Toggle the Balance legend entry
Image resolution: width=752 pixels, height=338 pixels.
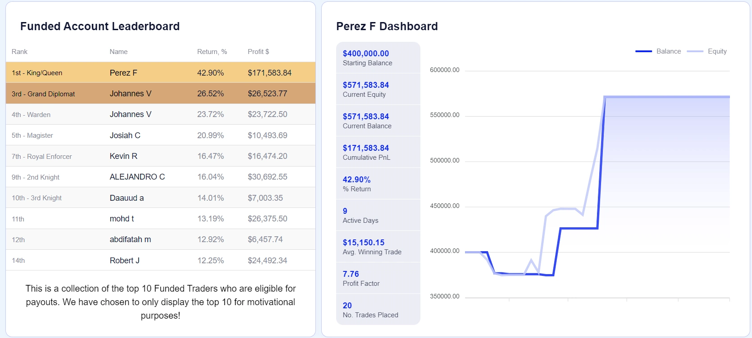pyautogui.click(x=658, y=51)
